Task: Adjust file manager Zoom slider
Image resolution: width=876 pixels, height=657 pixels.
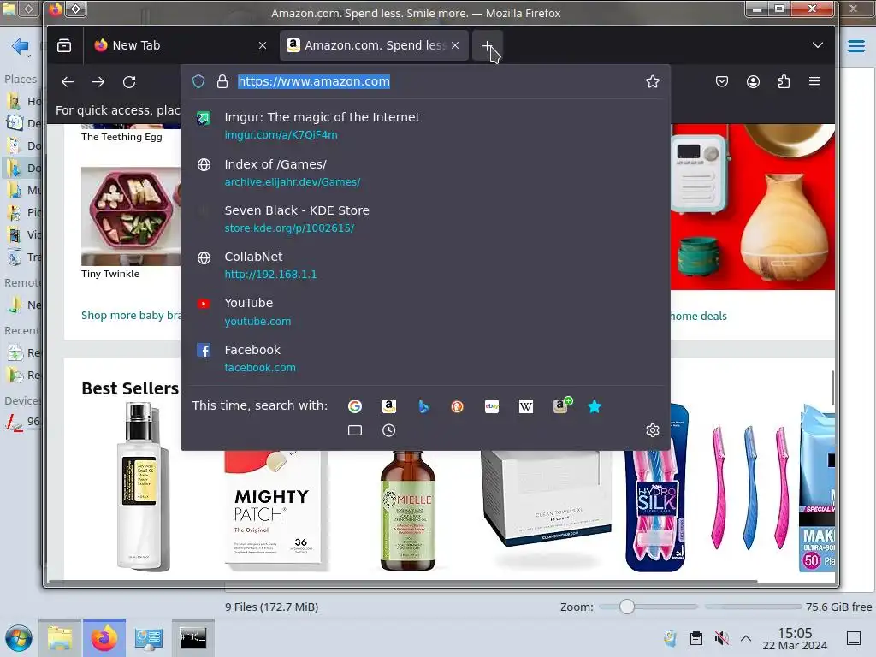Action: pyautogui.click(x=627, y=607)
